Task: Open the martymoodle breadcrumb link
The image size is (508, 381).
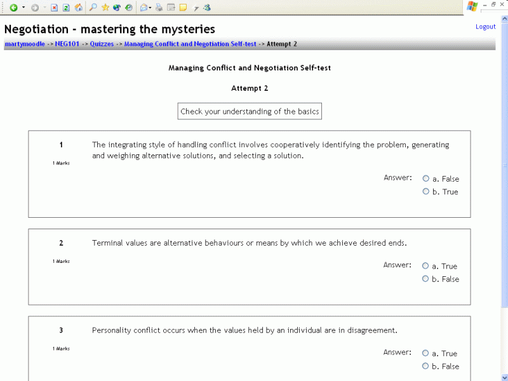Action: click(x=24, y=44)
